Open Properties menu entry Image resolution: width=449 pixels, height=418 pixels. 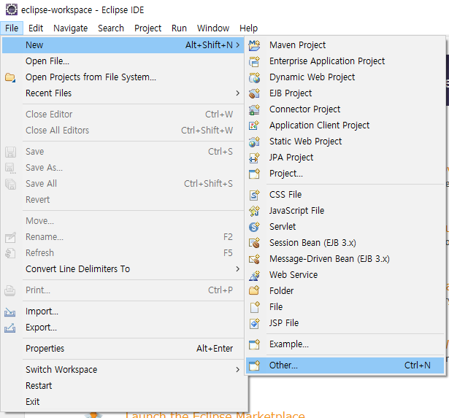tap(123, 349)
